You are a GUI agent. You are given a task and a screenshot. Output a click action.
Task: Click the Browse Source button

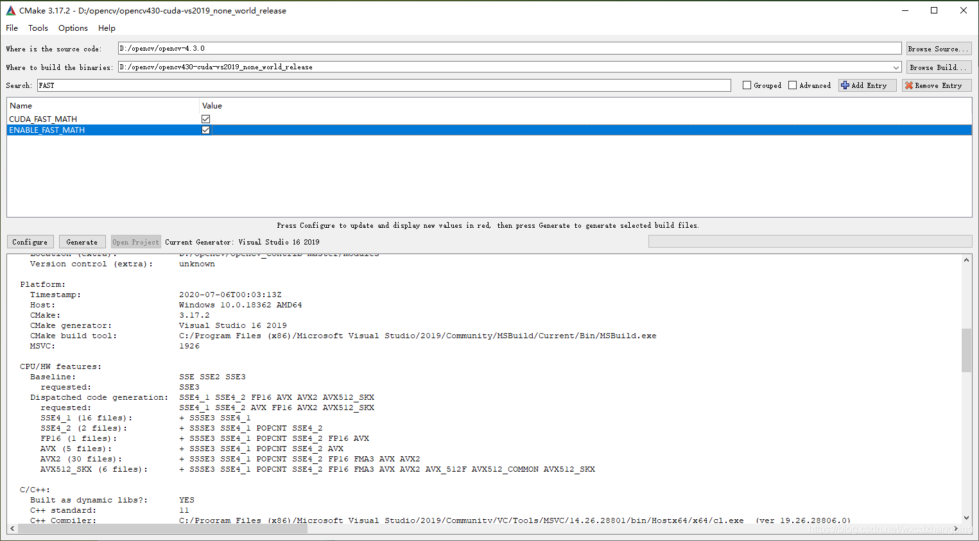pos(939,49)
